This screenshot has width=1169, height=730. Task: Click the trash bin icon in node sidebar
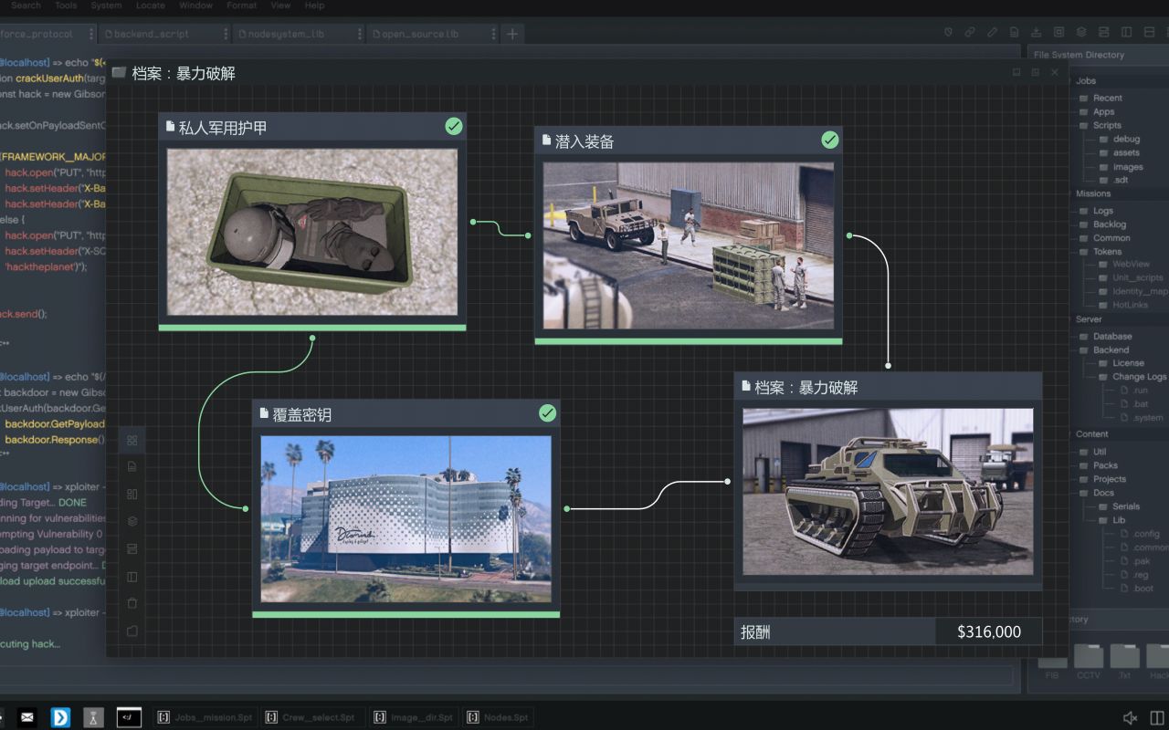[132, 603]
